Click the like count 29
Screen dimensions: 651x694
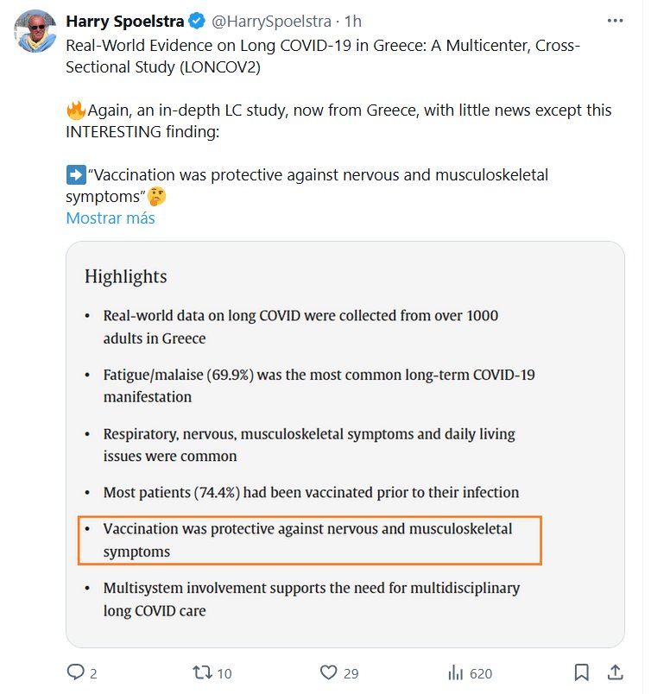pos(350,673)
